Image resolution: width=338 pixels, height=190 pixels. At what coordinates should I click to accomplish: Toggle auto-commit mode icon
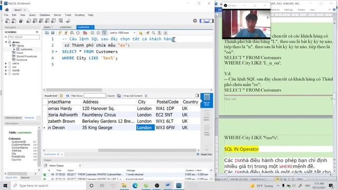coord(105,33)
